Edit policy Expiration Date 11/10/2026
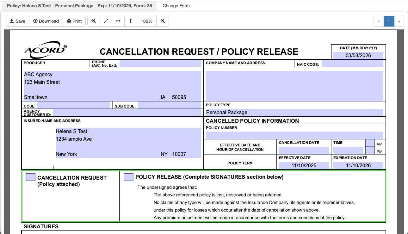The image size is (408, 234). 358,165
